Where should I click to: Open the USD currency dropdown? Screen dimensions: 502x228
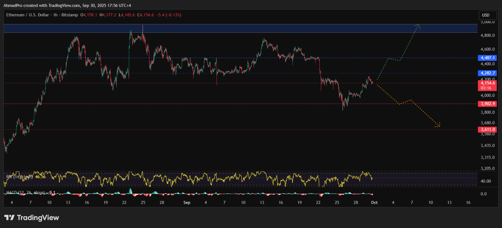coord(488,15)
